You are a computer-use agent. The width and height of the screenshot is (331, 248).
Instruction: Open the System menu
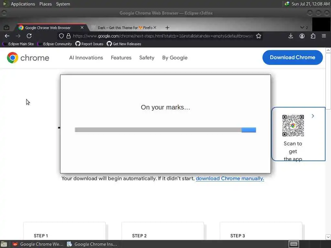tap(63, 4)
